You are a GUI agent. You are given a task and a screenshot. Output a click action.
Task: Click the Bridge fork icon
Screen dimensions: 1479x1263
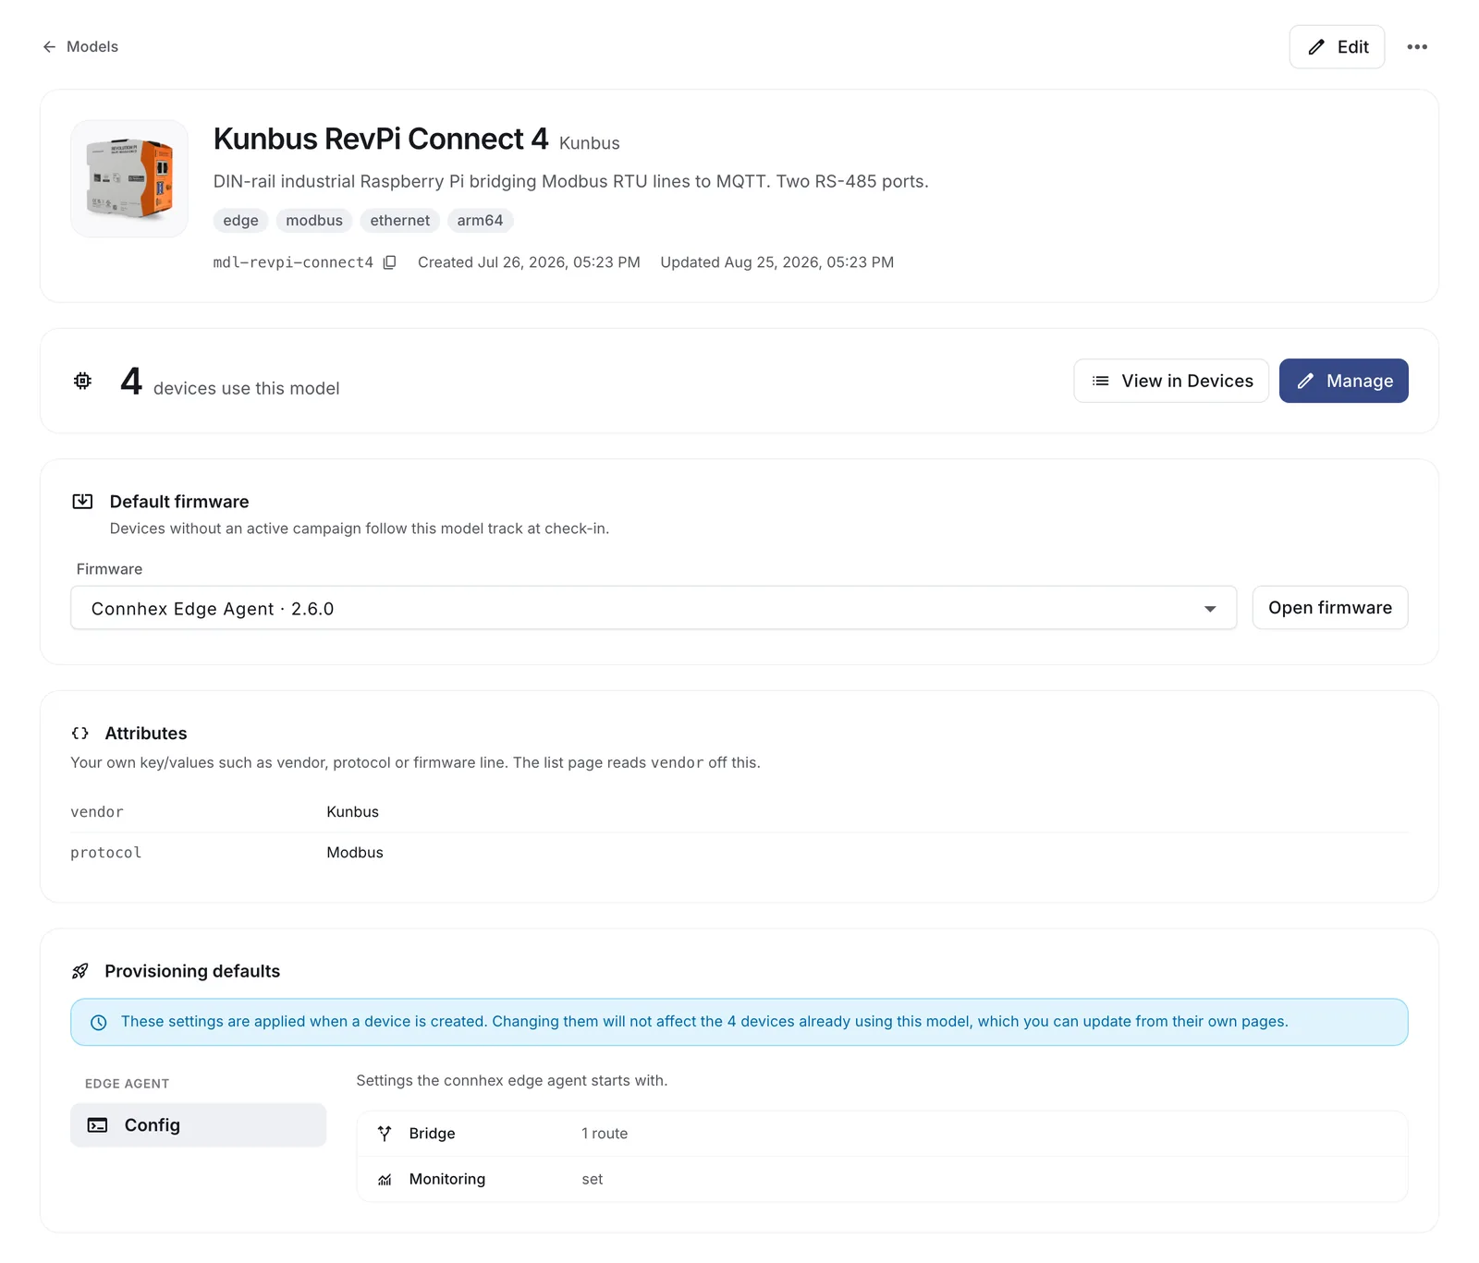pos(385,1134)
